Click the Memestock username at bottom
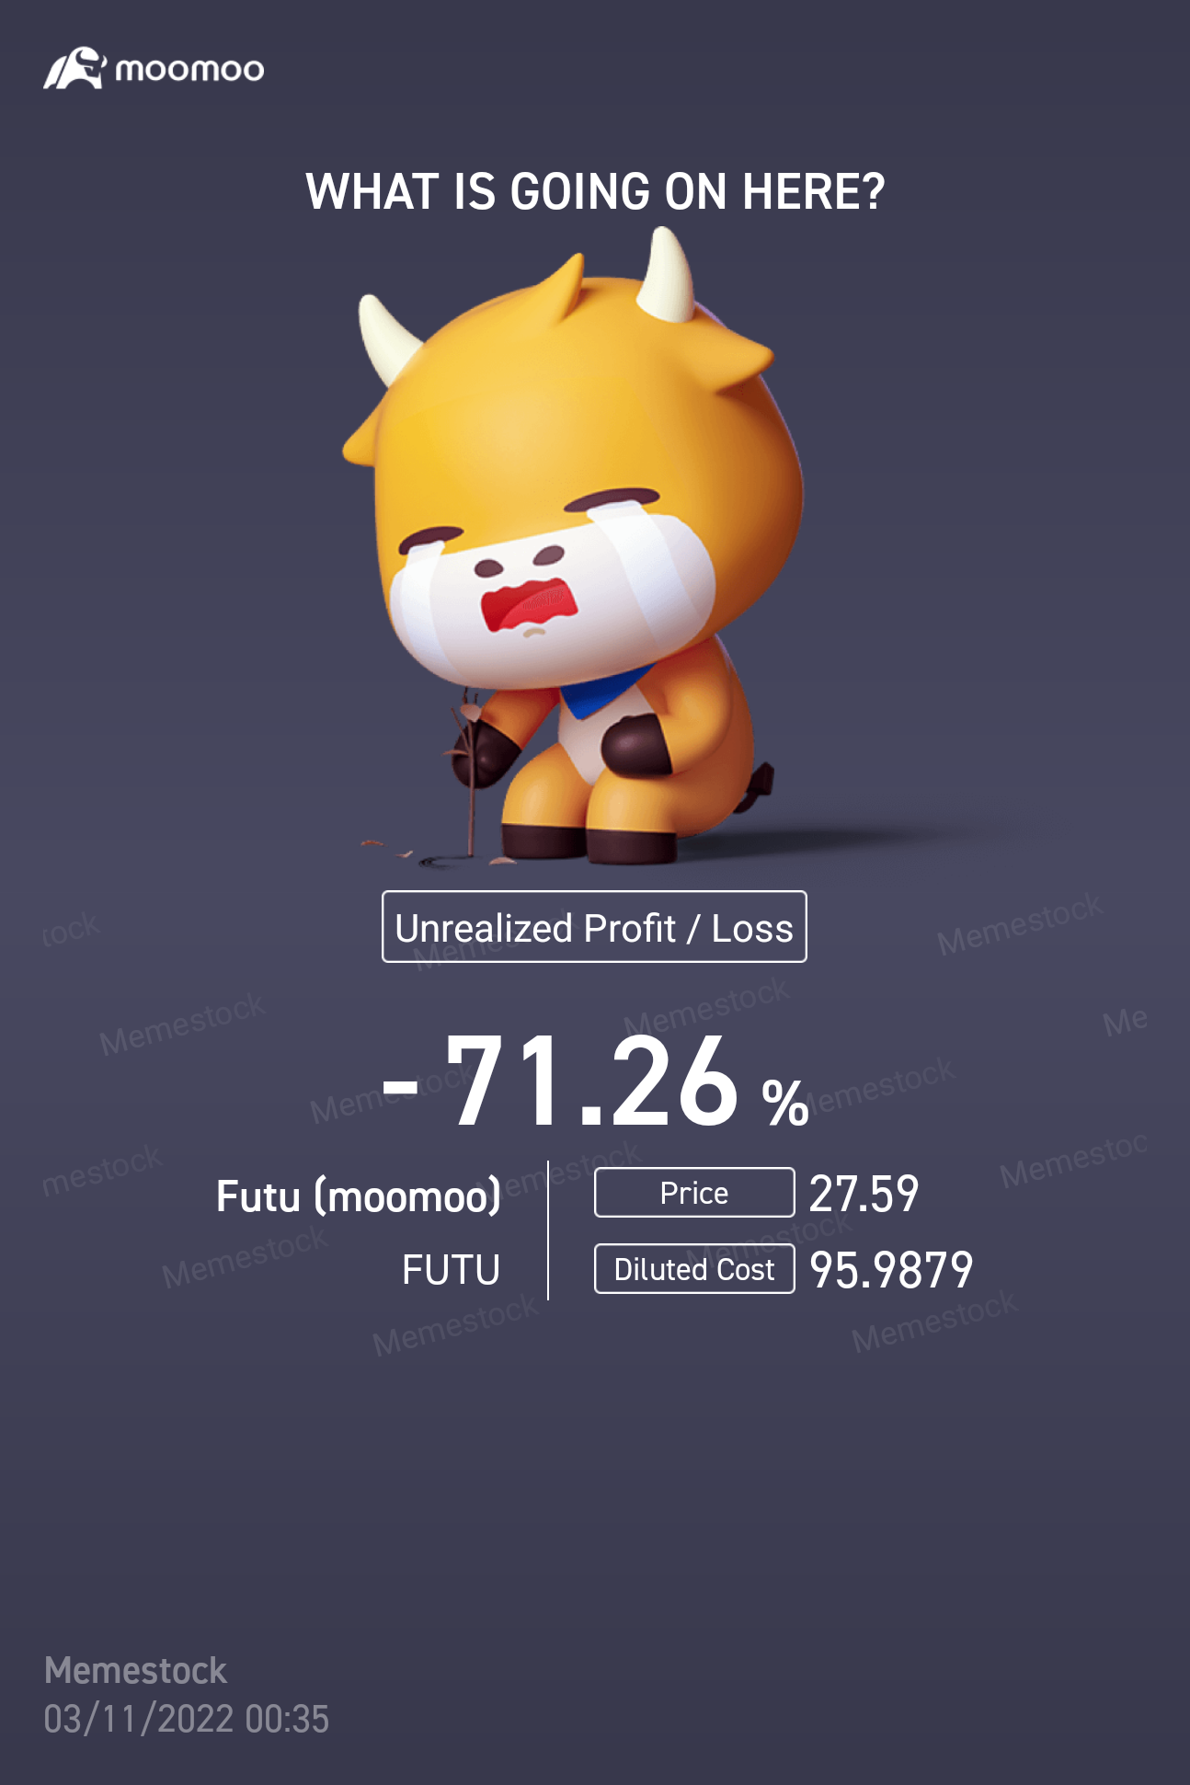Image resolution: width=1190 pixels, height=1785 pixels. 135,1671
